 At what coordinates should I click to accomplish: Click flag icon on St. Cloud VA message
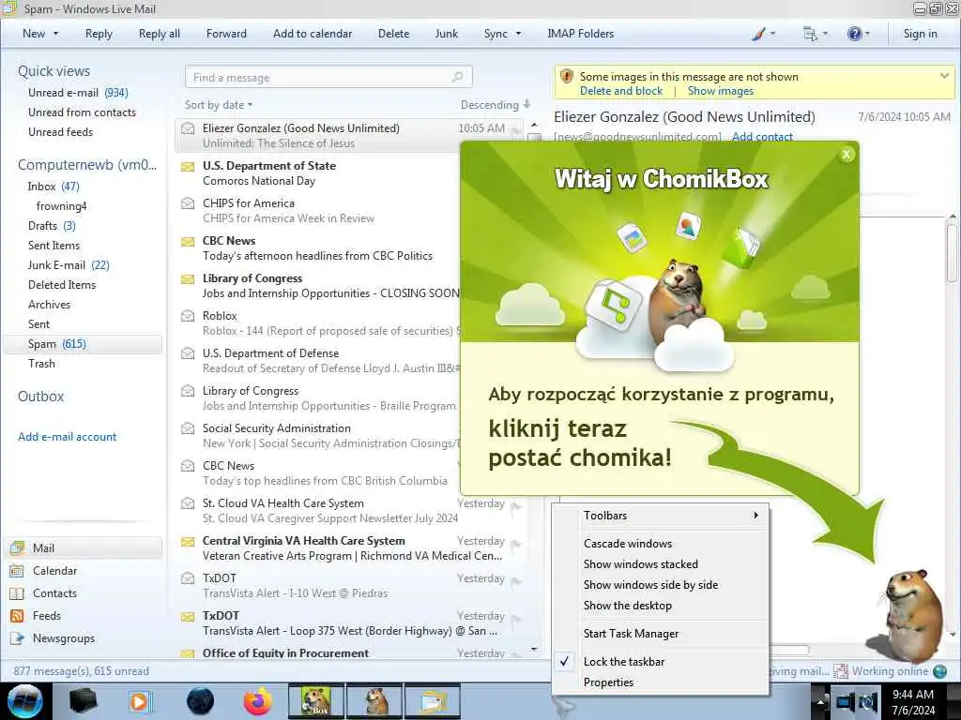click(x=516, y=505)
